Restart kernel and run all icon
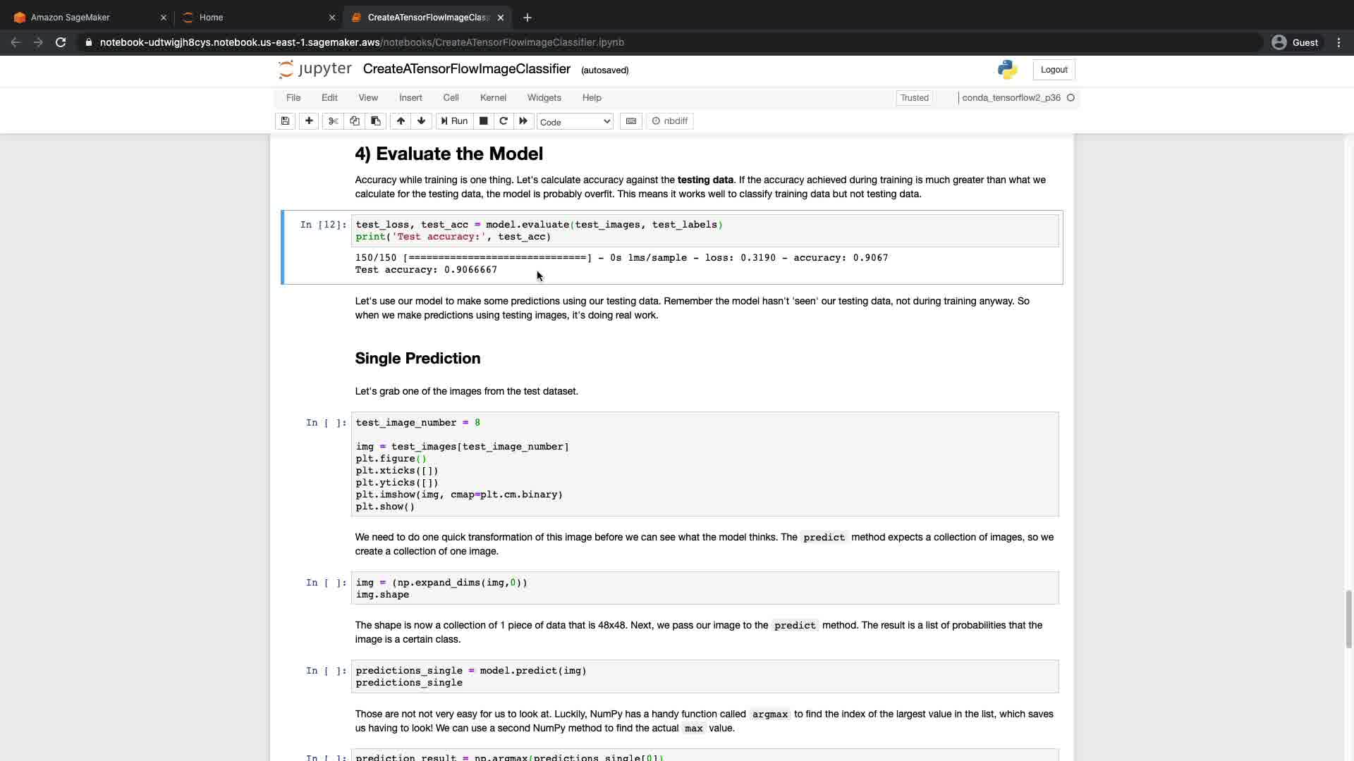 click(x=523, y=121)
